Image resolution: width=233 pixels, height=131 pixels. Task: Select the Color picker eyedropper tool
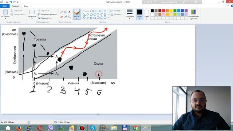tap(66, 17)
